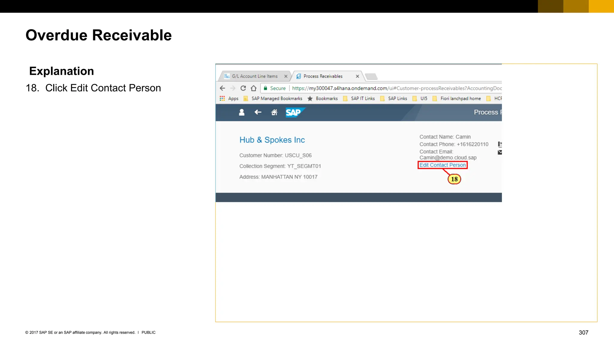This screenshot has width=614, height=345.
Task: Open a new browser tab
Action: click(x=371, y=77)
